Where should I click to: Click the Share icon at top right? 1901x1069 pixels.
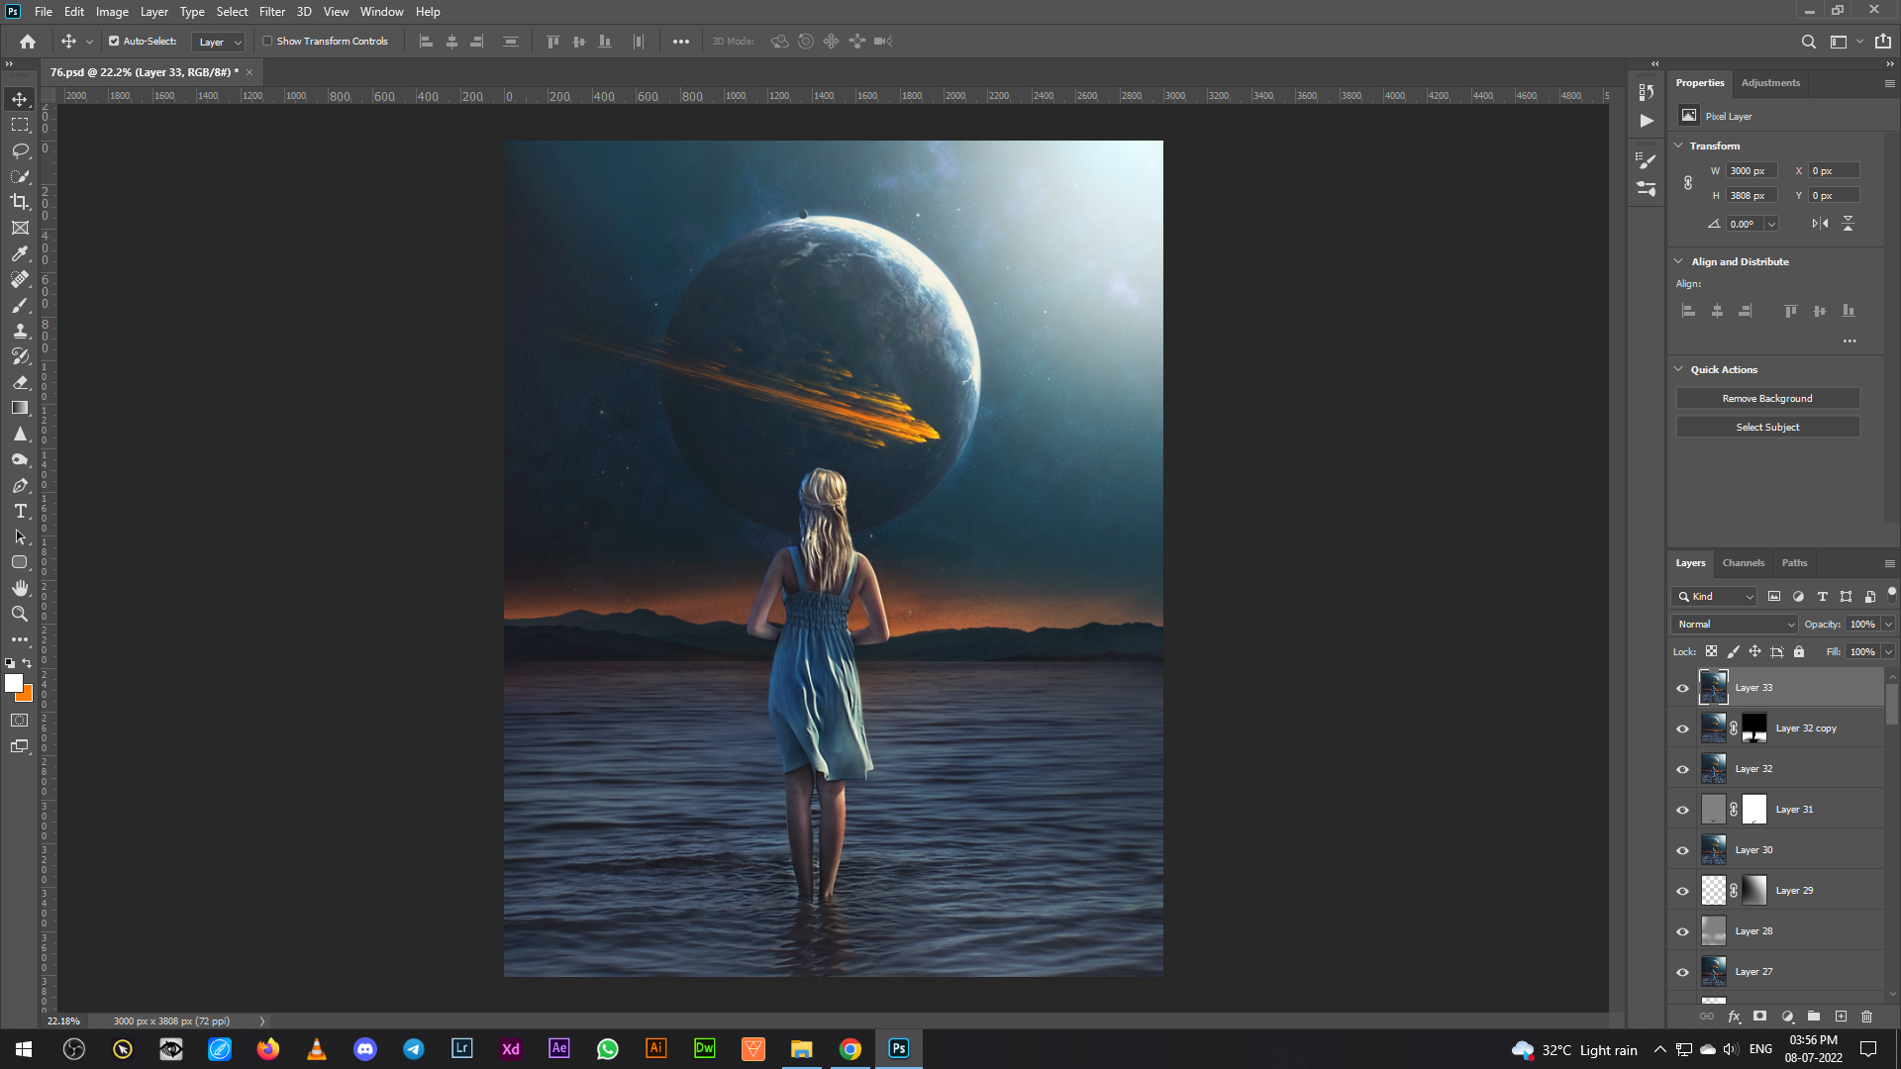(1882, 42)
